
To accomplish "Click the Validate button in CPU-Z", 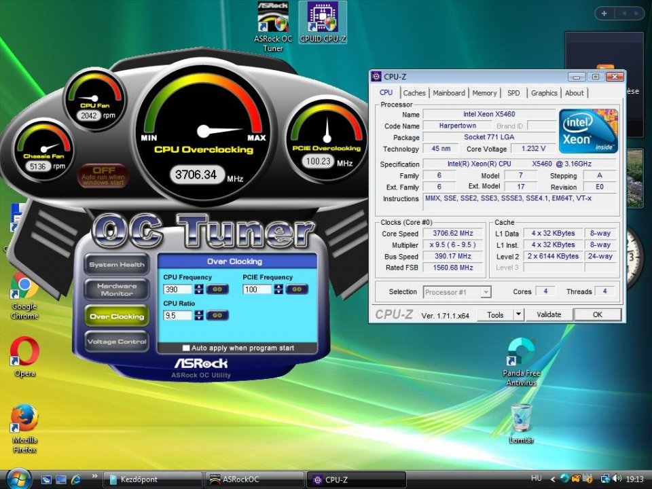I will [x=549, y=314].
